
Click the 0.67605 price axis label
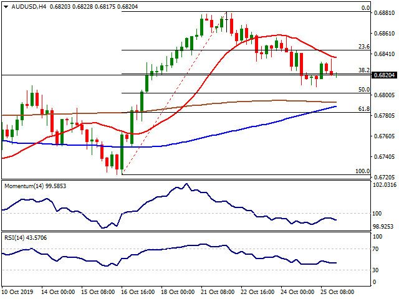click(x=384, y=136)
